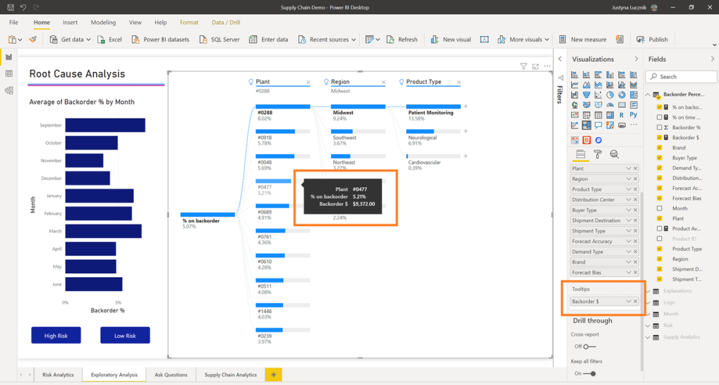Screen dimensions: 719x385
Task: Select the R script visual icon
Action: 621,115
